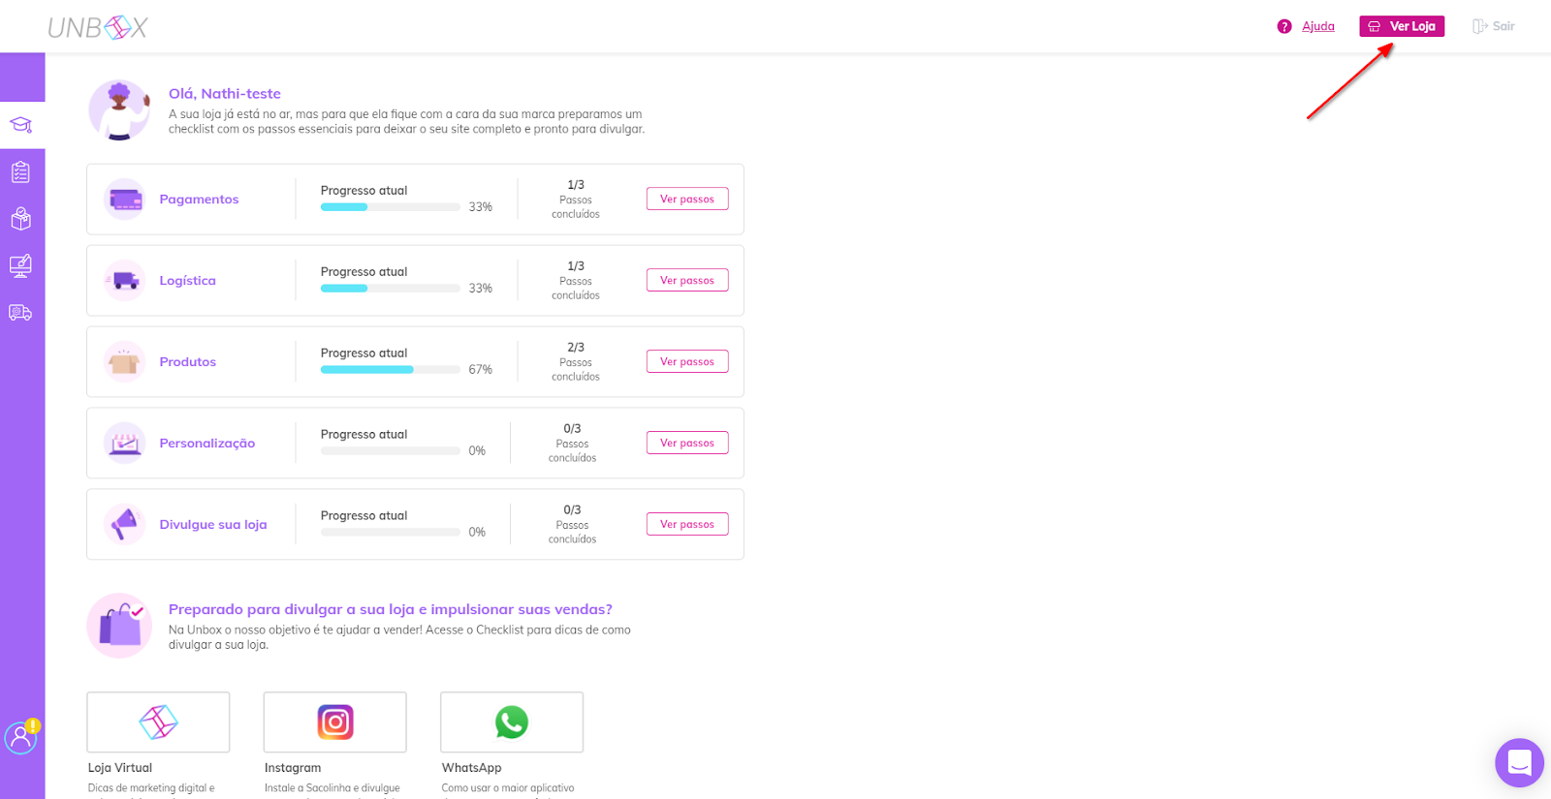1551x799 pixels.
Task: Open the Divulgue sua loja section title
Action: (x=213, y=525)
